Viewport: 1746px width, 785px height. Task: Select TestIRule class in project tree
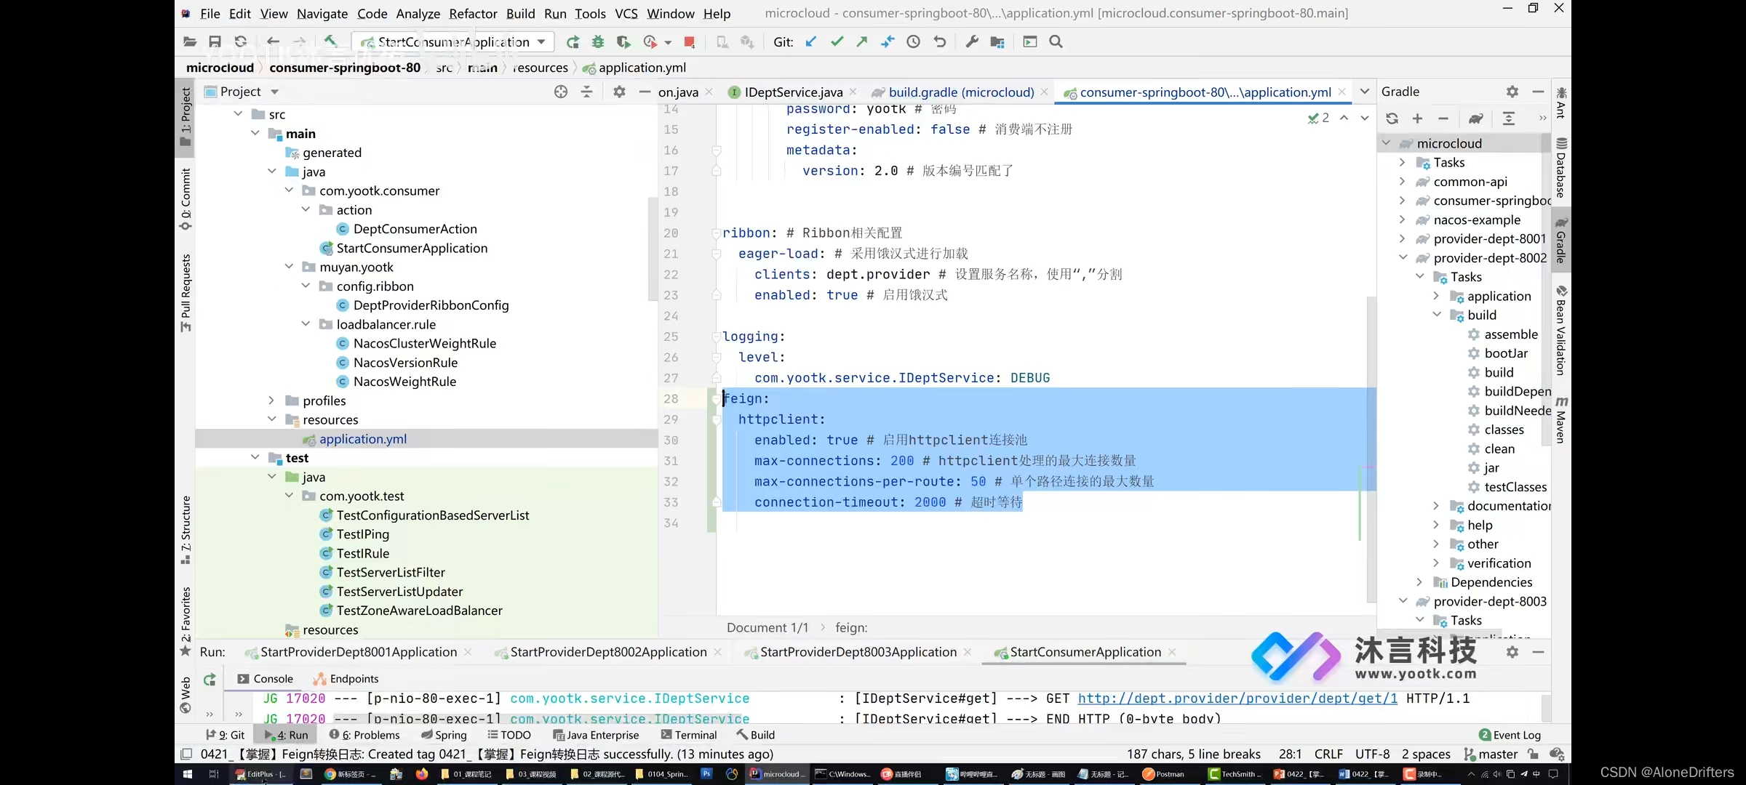pyautogui.click(x=362, y=553)
